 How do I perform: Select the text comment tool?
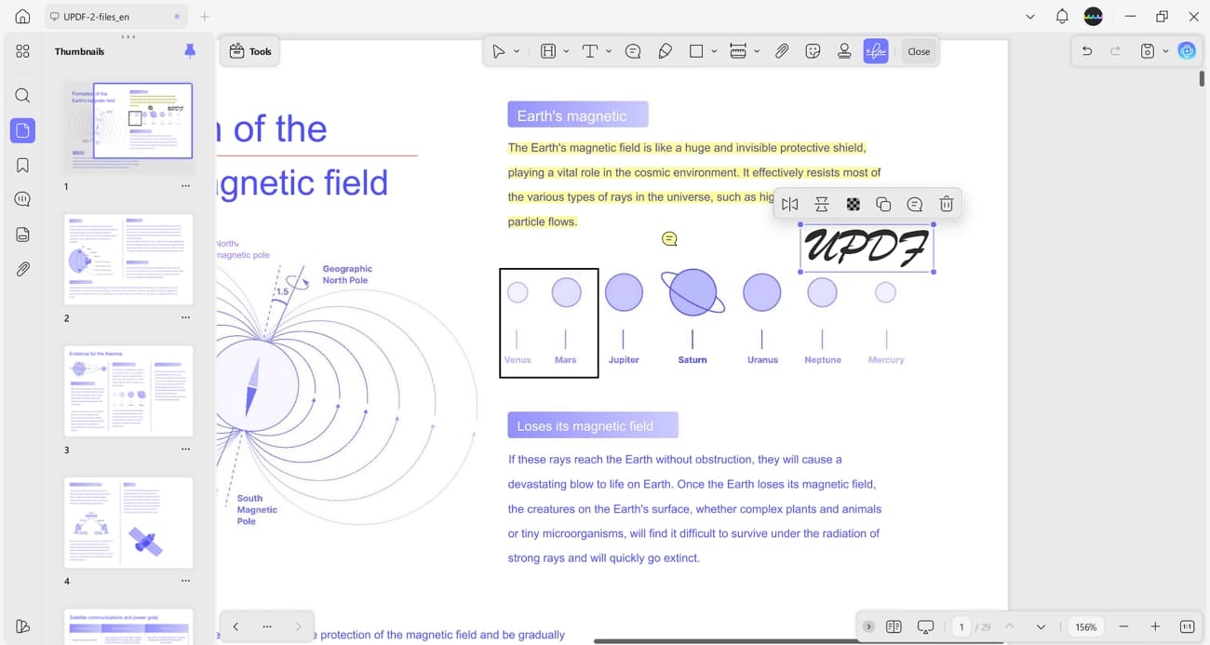(633, 51)
